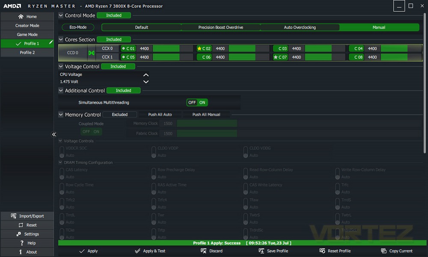This screenshot has width=428, height=257.
Task: Collapse the Additional Control section
Action: (x=61, y=90)
